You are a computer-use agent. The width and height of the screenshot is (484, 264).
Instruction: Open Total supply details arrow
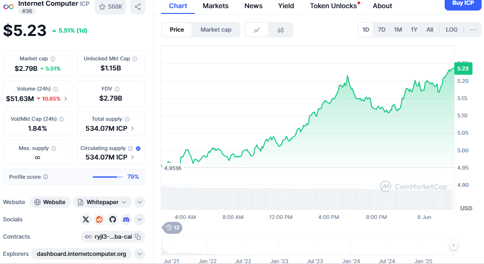point(132,128)
